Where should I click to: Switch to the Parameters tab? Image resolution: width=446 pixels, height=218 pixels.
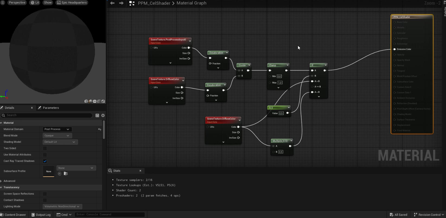[x=50, y=108]
